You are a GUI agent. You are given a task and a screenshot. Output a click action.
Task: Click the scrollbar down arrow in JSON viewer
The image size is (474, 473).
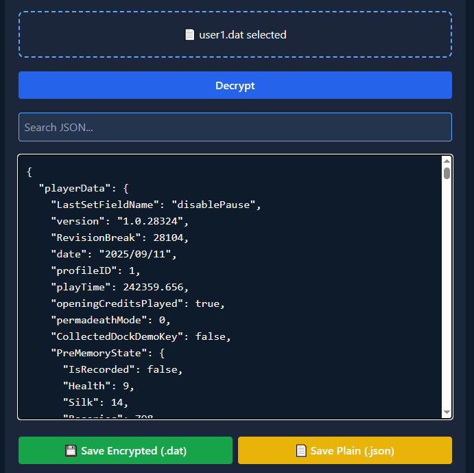pos(447,412)
